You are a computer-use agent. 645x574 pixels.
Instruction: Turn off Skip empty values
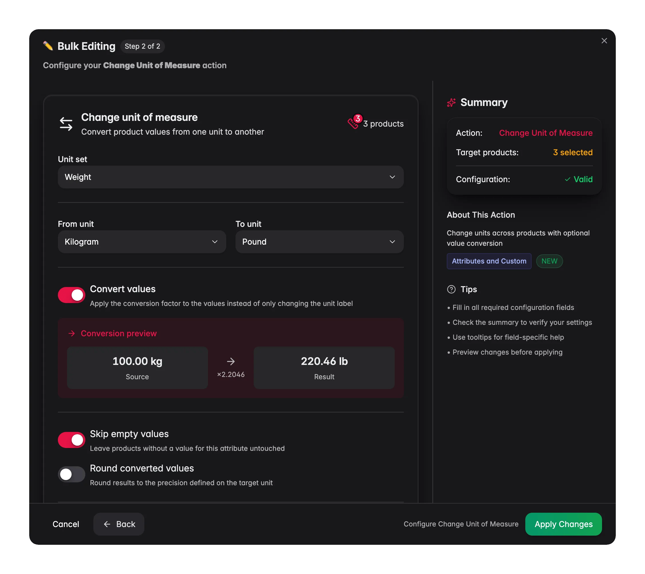coord(72,440)
